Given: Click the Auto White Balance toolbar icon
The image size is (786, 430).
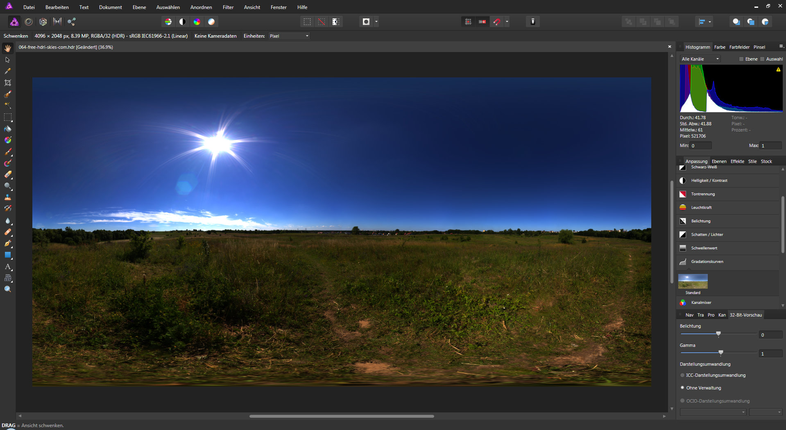Looking at the screenshot, I should [211, 22].
